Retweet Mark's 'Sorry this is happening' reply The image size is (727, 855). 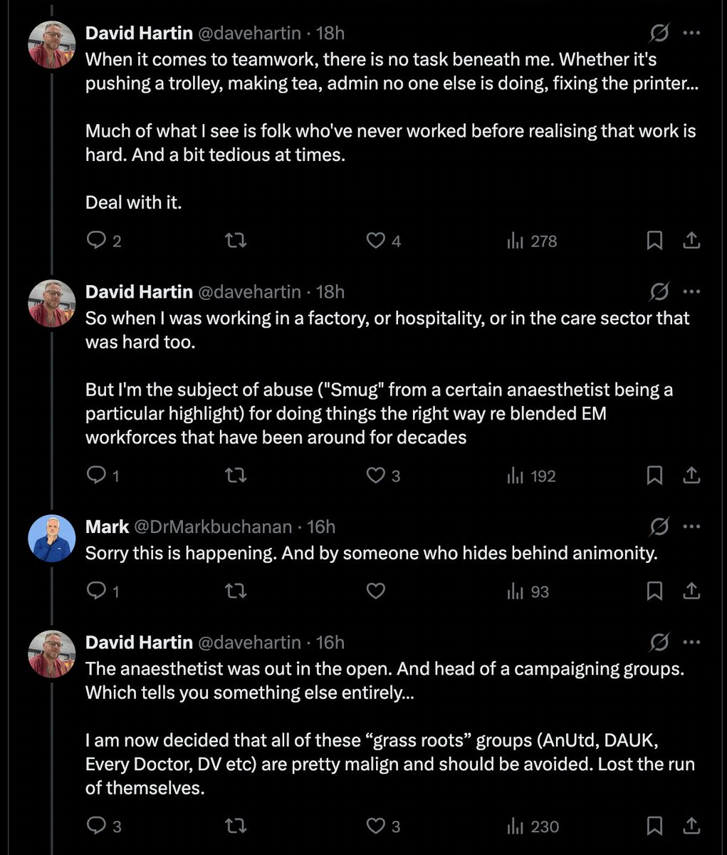[236, 591]
